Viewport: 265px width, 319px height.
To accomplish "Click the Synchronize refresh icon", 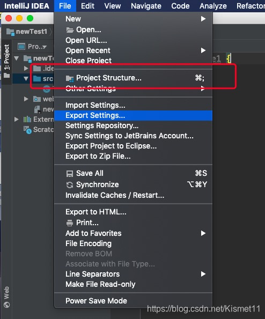I will [70, 185].
